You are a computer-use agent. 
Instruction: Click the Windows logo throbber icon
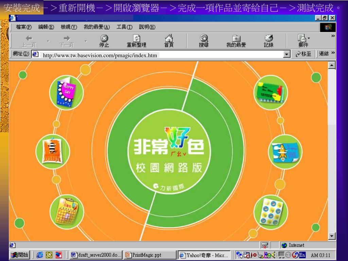coord(328,27)
